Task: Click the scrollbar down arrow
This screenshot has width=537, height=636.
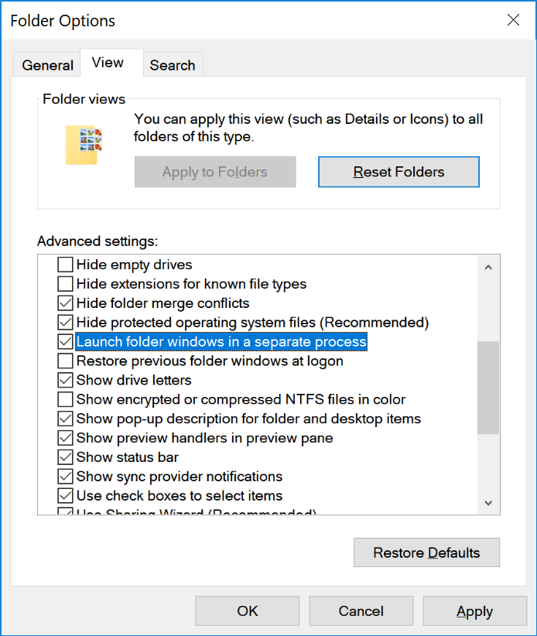Action: point(488,502)
